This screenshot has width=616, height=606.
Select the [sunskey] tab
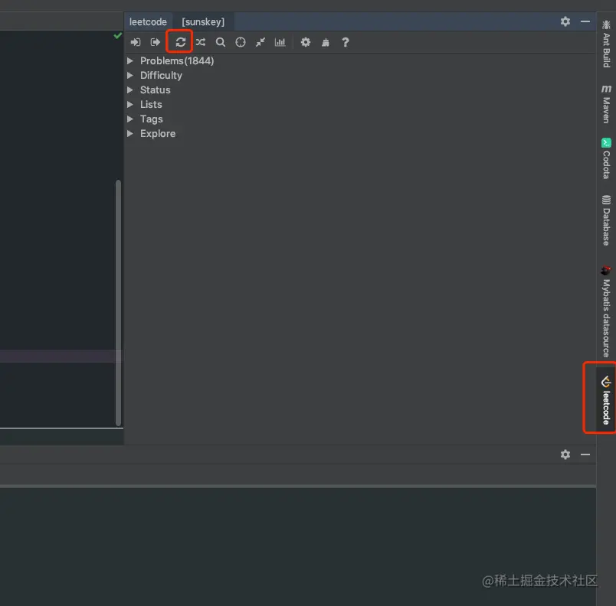[203, 21]
